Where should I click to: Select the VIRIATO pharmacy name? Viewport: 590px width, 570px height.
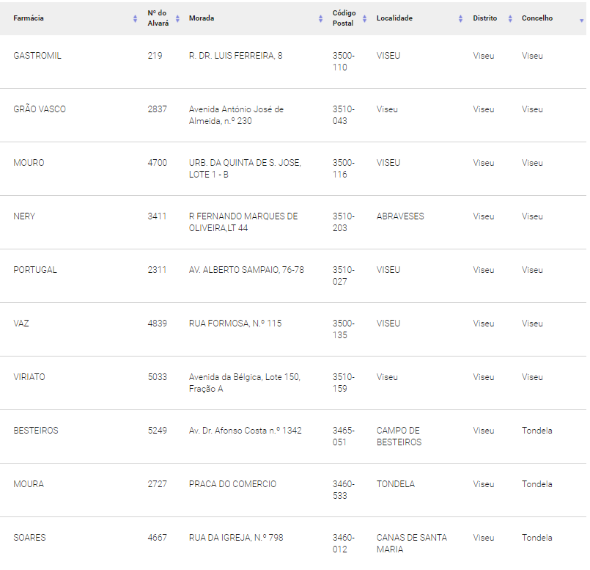29,377
